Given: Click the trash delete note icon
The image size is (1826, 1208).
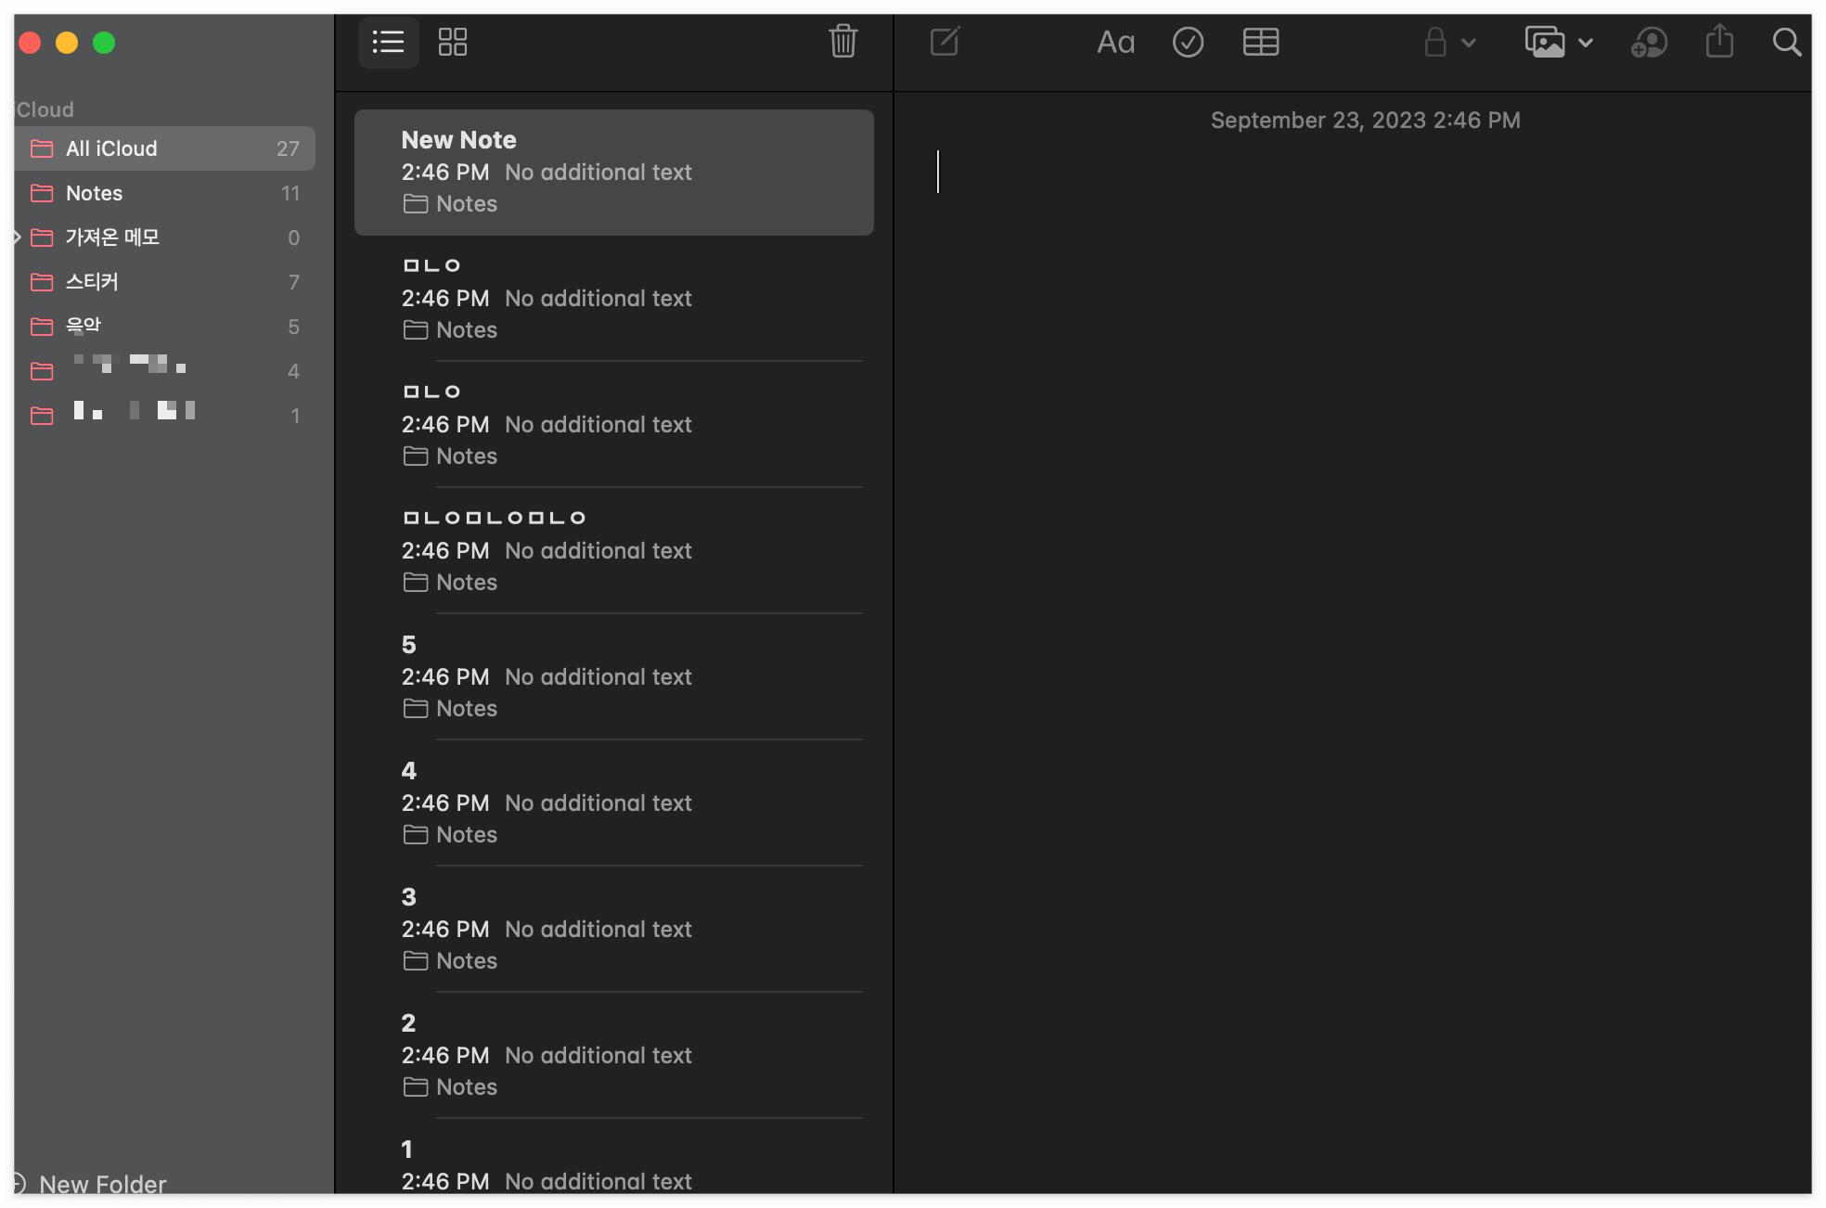Looking at the screenshot, I should click(x=842, y=42).
